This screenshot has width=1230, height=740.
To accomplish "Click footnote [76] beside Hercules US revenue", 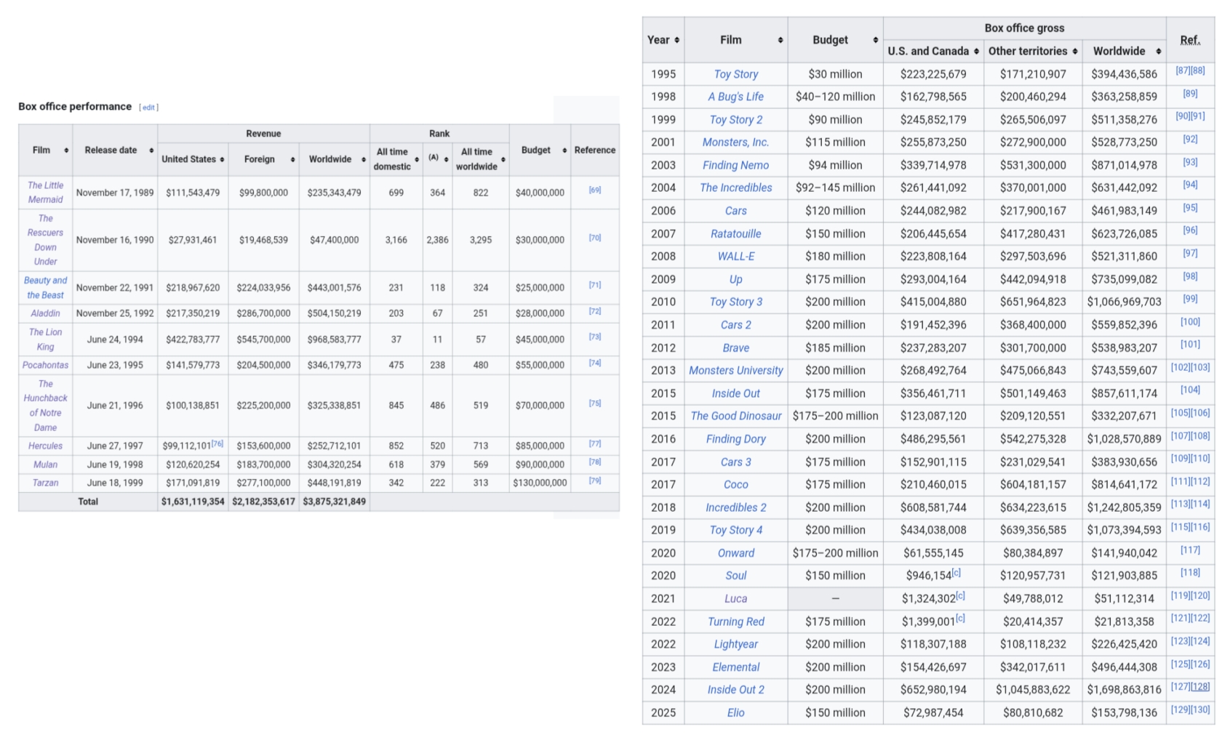I will click(217, 443).
